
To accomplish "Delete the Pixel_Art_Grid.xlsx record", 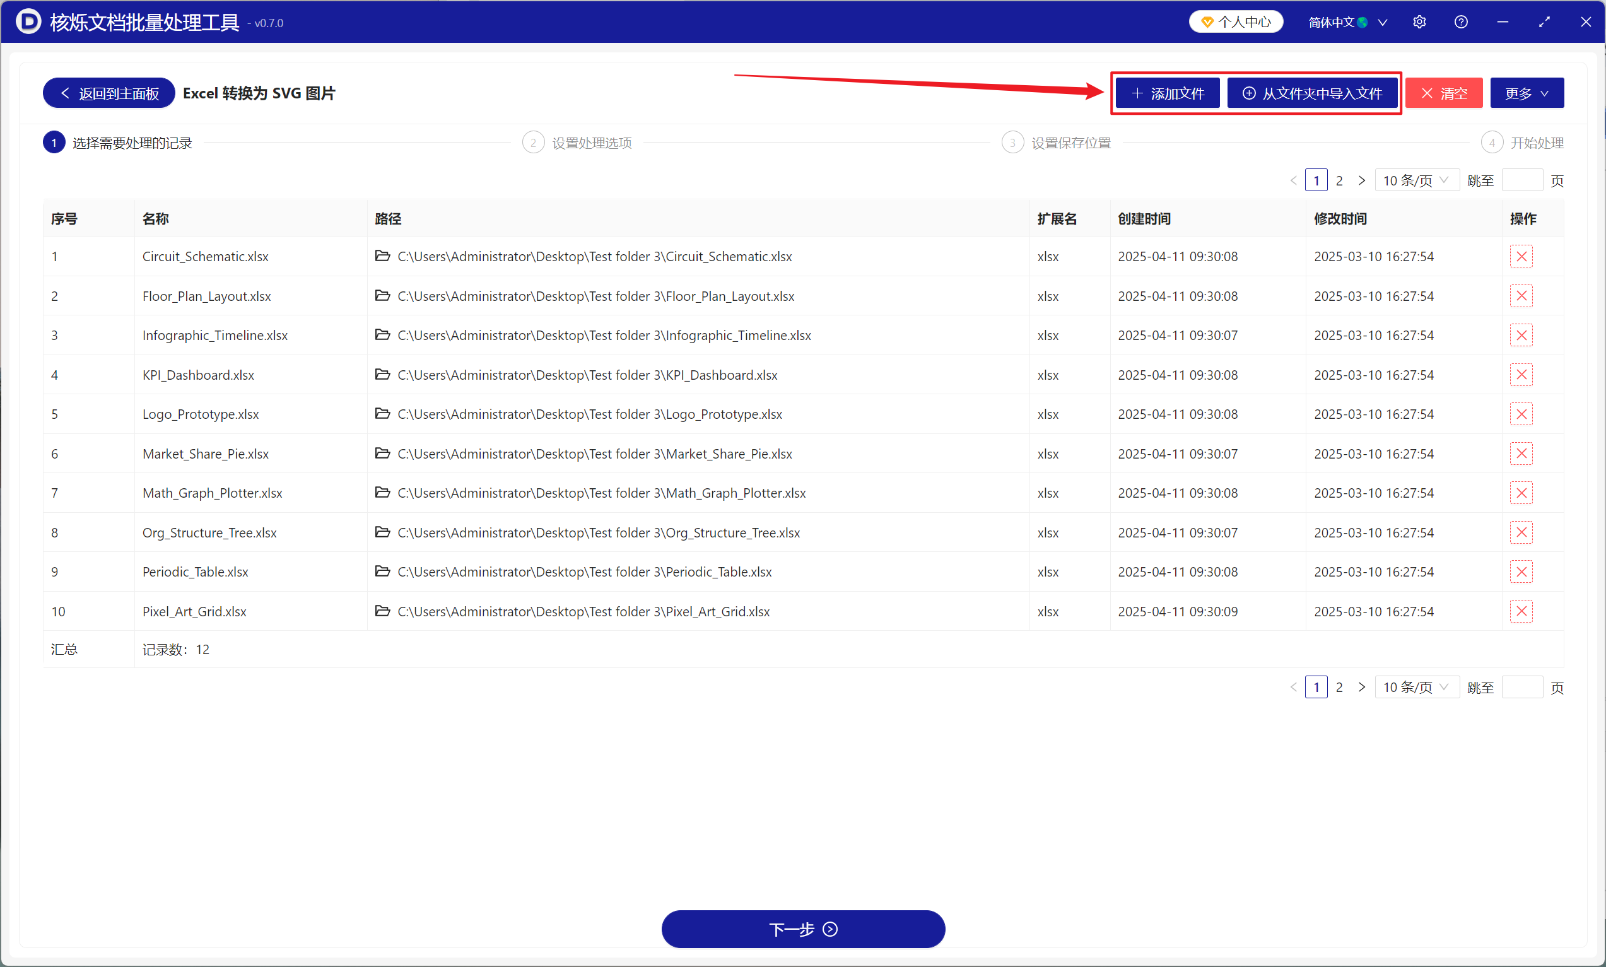I will [1521, 611].
